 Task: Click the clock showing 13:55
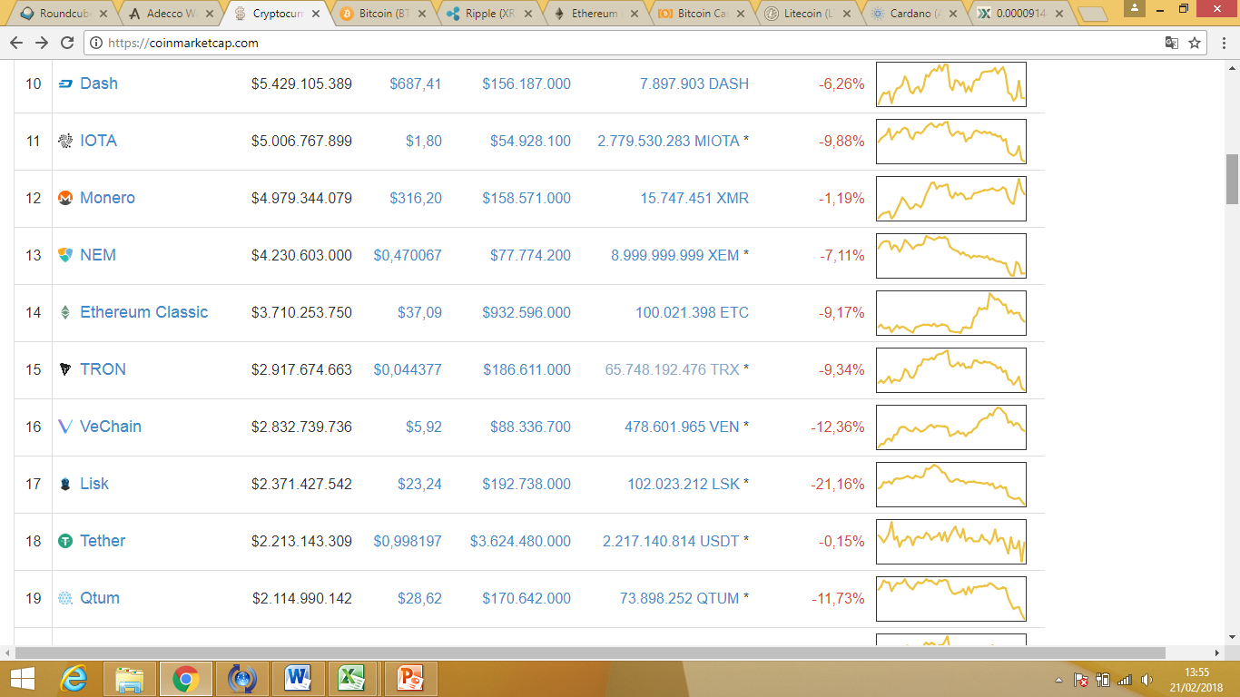(x=1197, y=672)
